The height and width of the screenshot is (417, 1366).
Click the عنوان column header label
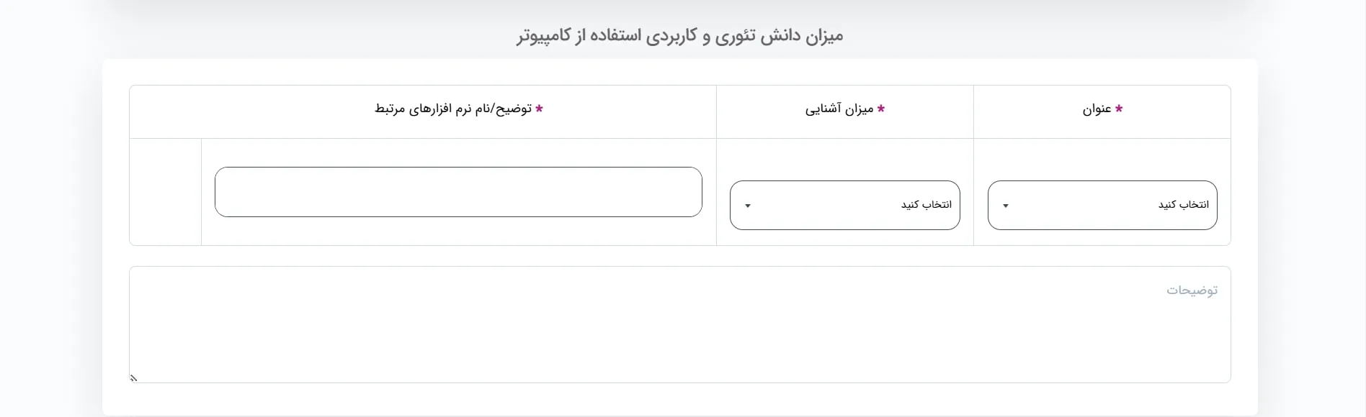coord(1097,109)
